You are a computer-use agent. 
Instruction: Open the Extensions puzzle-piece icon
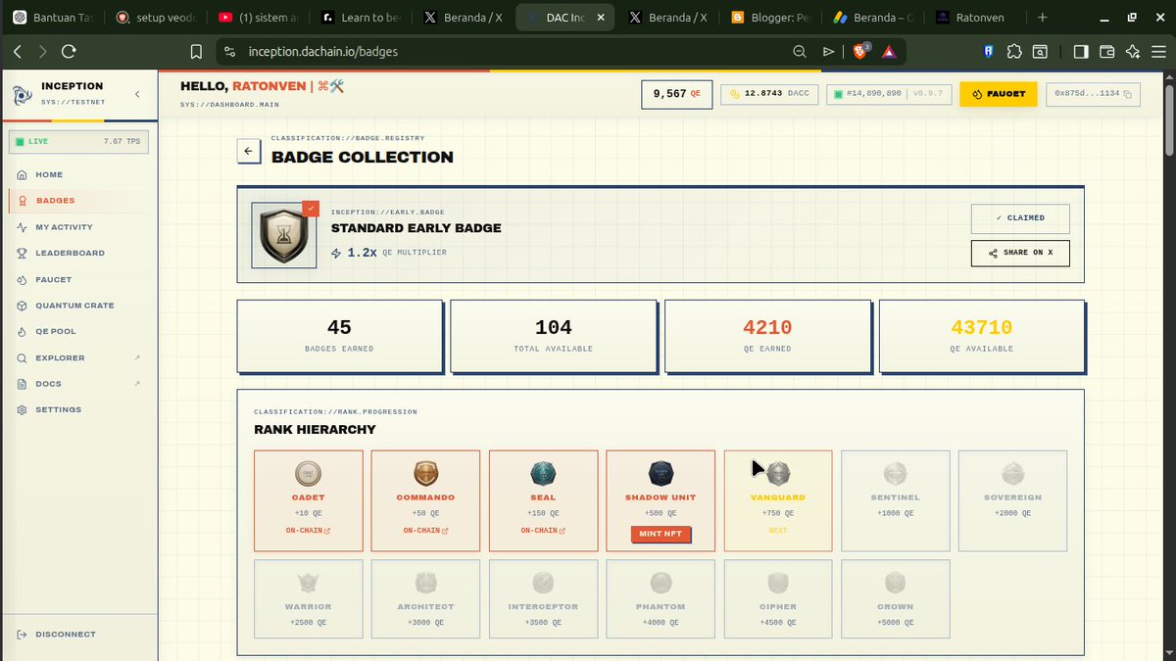click(x=1014, y=52)
